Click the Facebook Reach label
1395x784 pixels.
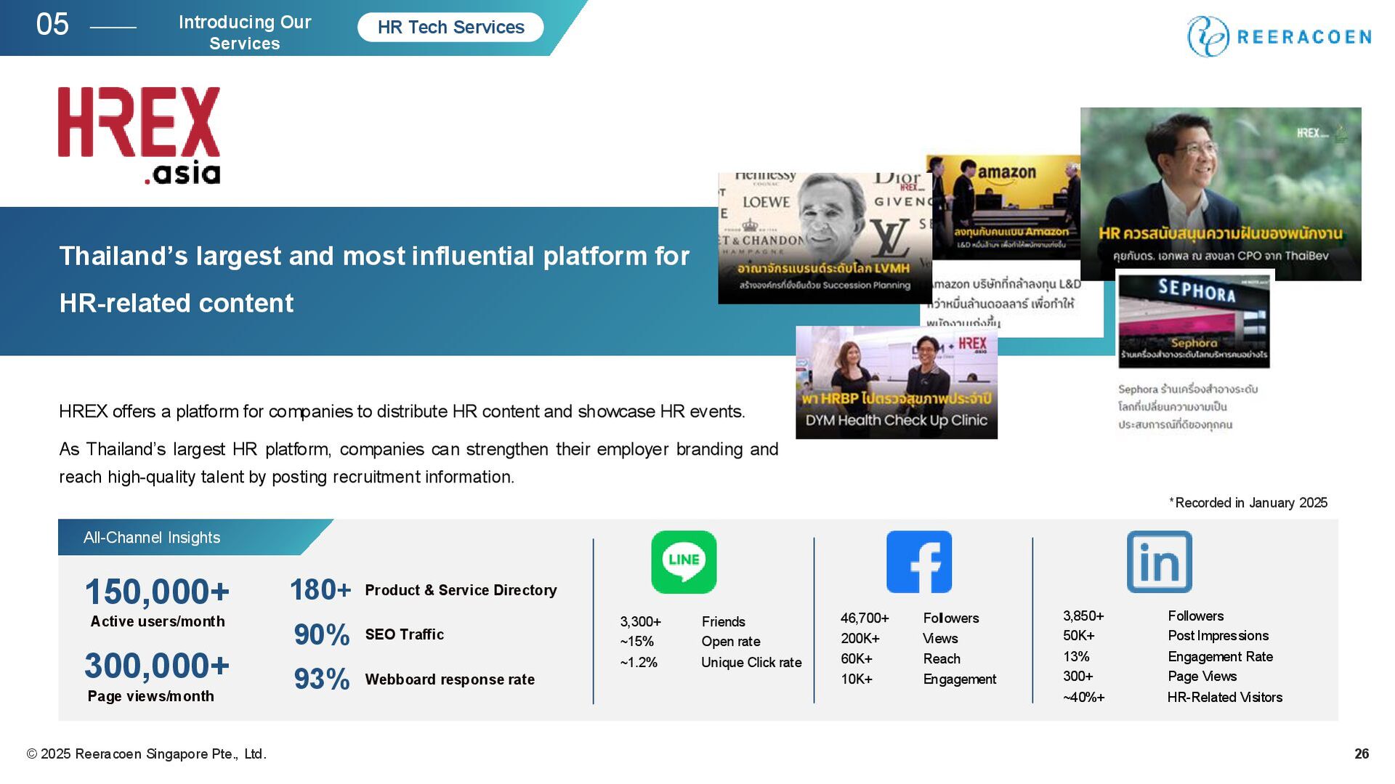click(x=942, y=659)
